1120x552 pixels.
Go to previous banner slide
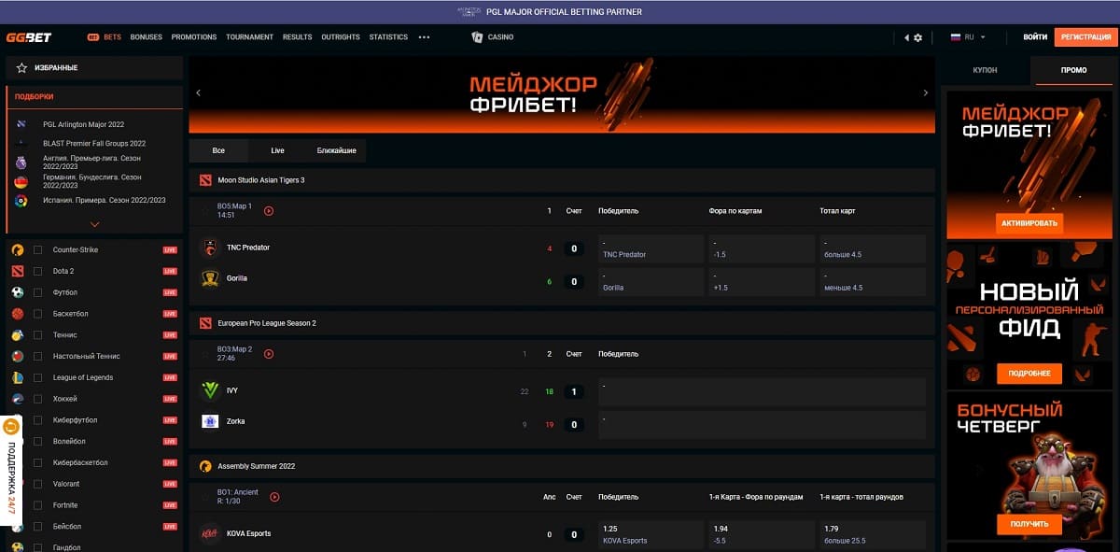click(199, 92)
